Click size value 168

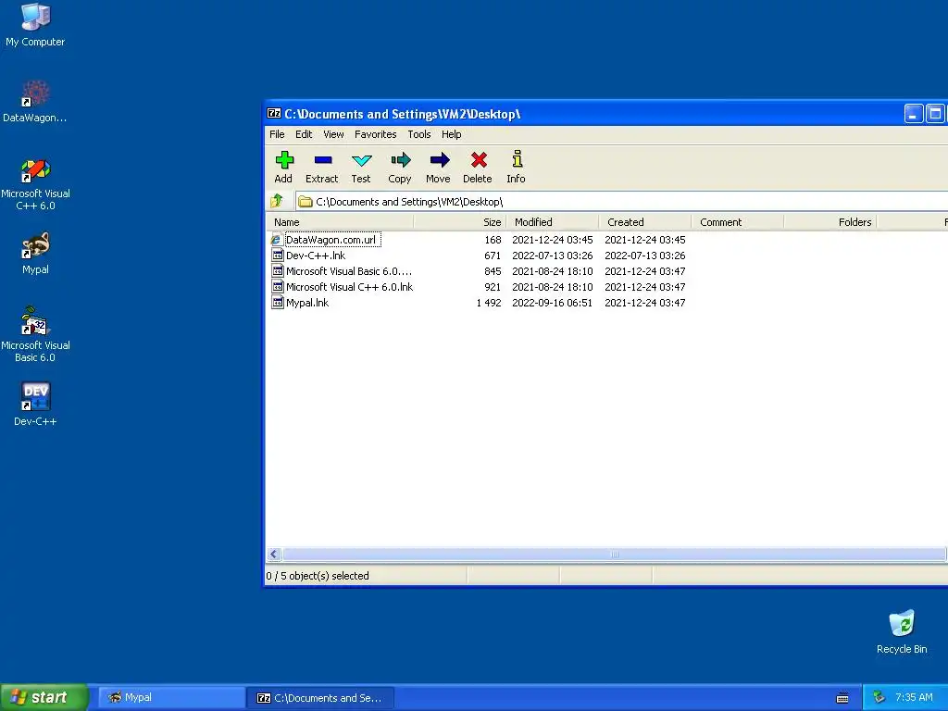coord(493,240)
